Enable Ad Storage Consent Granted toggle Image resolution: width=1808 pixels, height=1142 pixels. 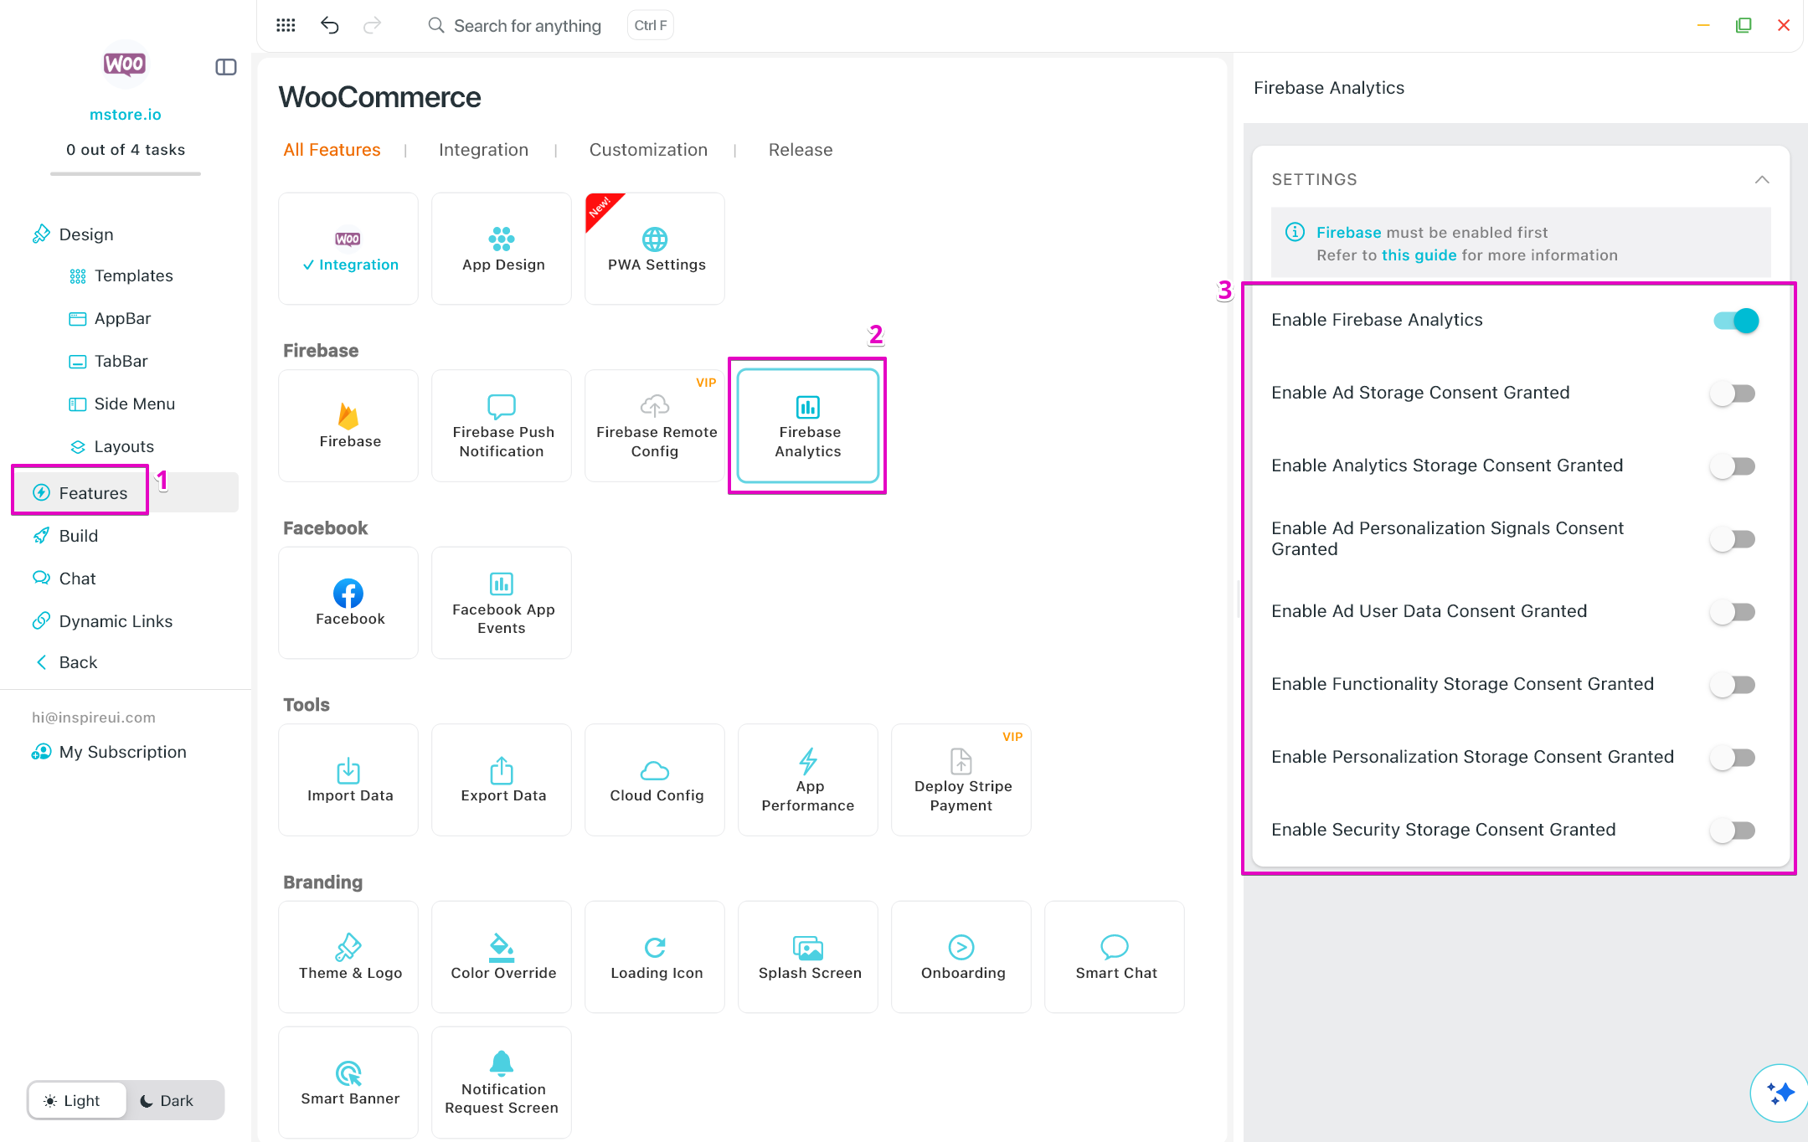(x=1732, y=393)
